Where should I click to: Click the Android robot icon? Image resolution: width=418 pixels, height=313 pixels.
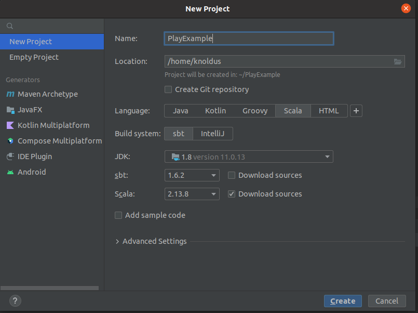point(10,172)
